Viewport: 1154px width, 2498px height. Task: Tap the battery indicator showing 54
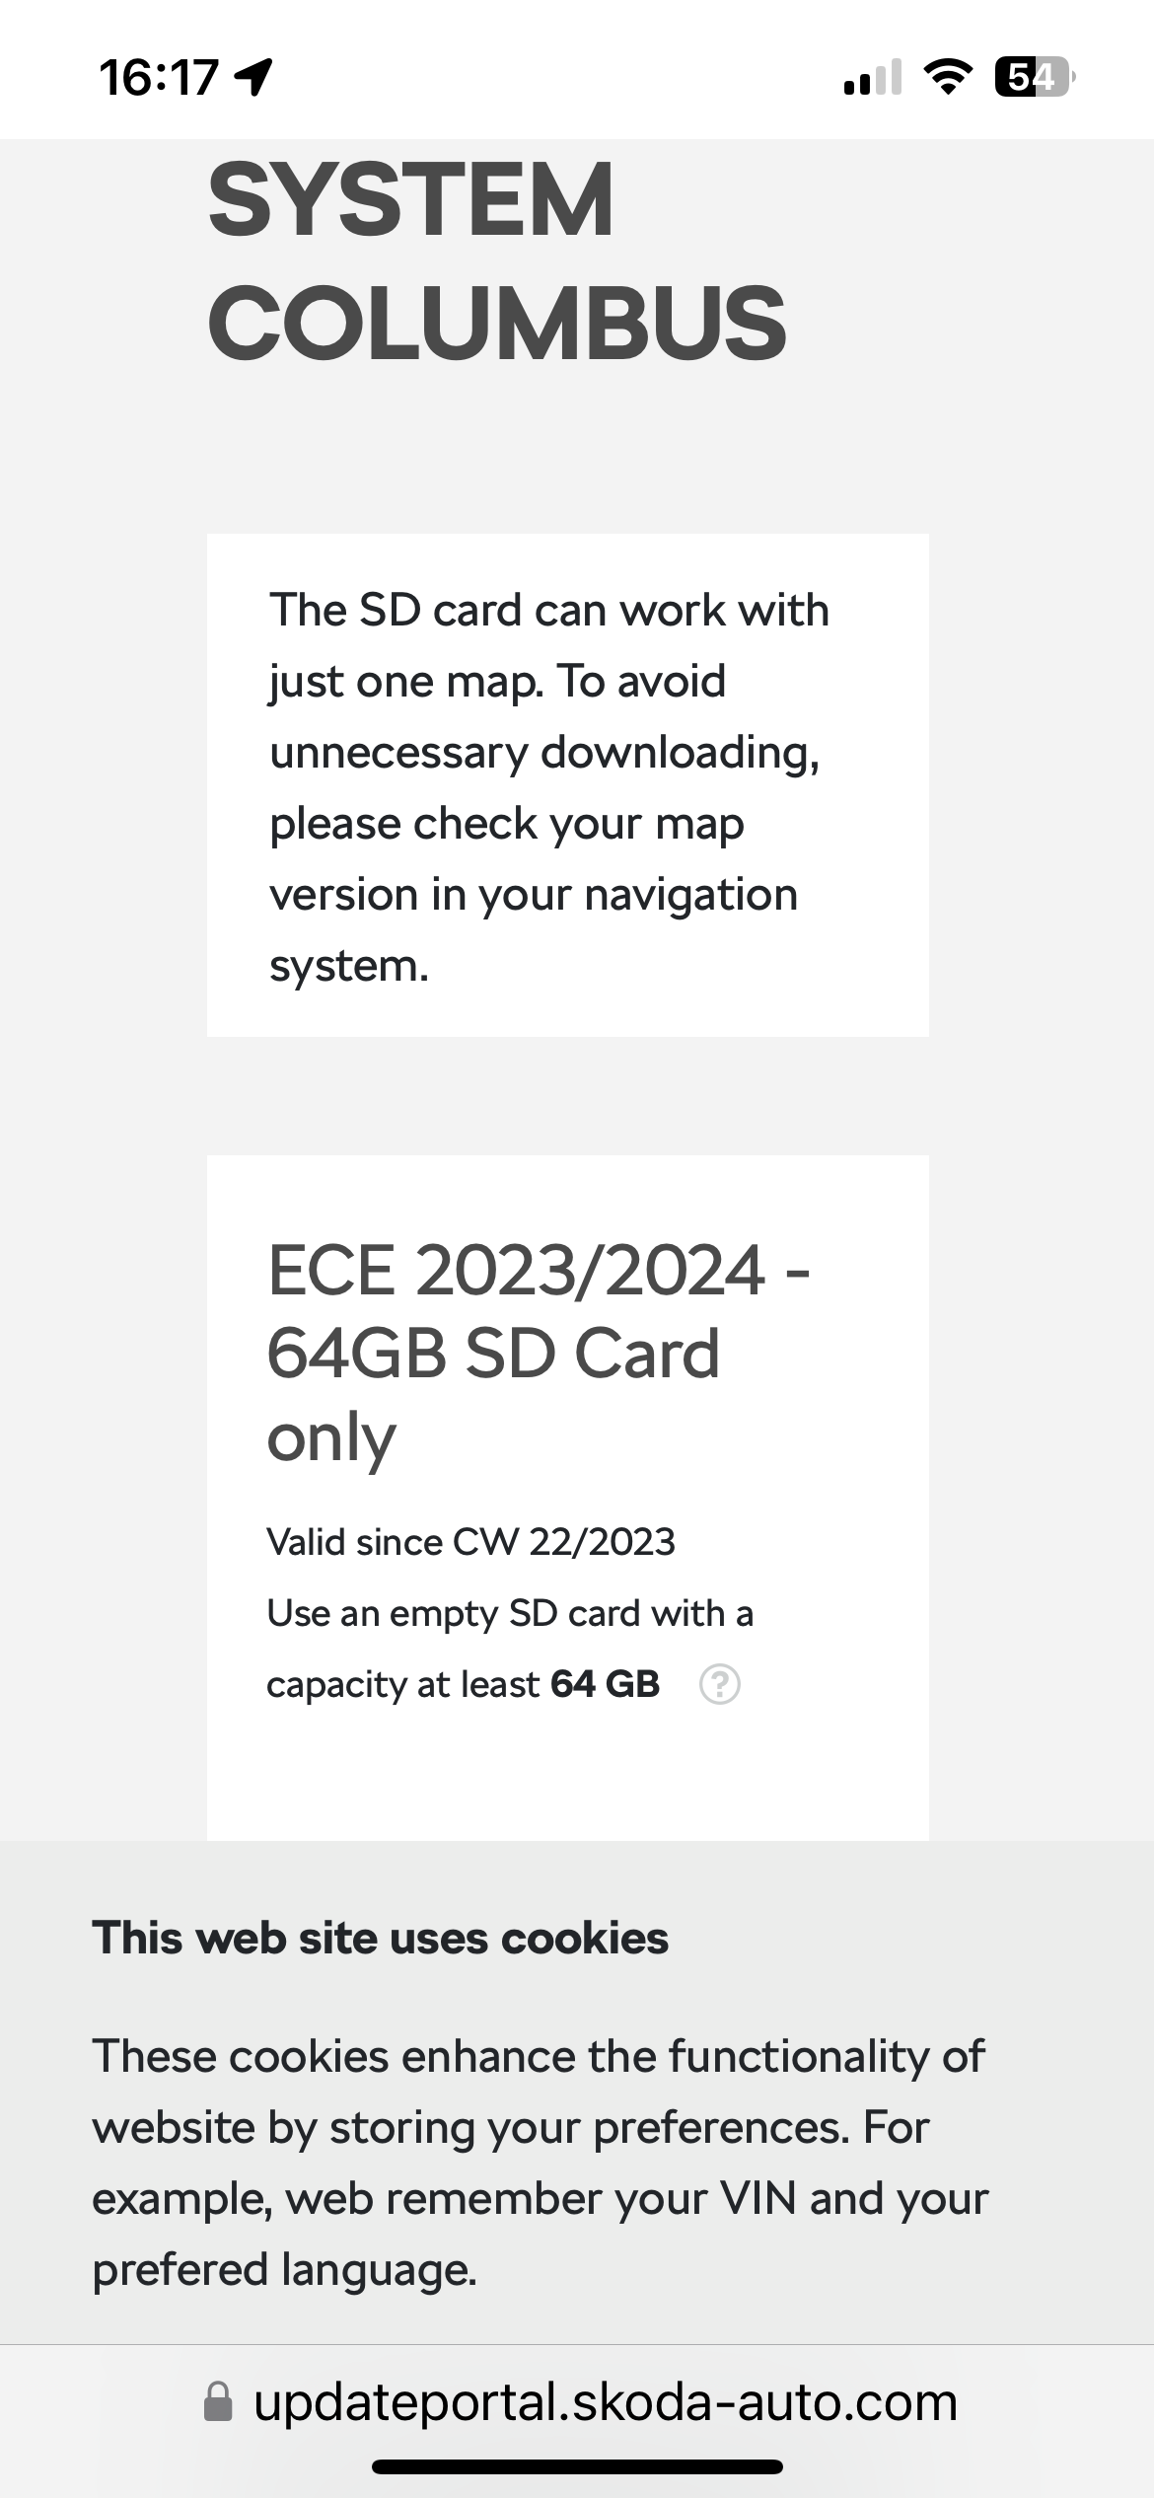[x=1035, y=77]
